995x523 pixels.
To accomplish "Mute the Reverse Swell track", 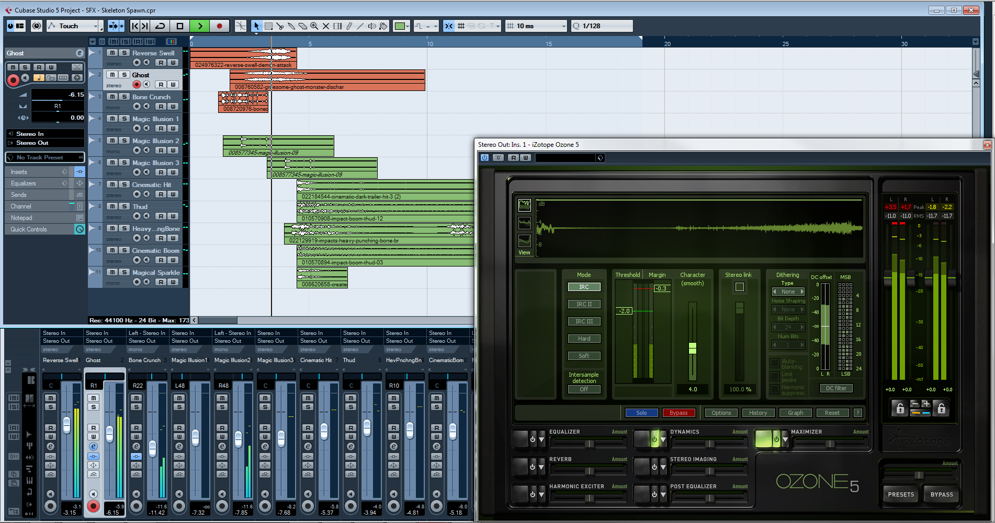I will point(112,53).
